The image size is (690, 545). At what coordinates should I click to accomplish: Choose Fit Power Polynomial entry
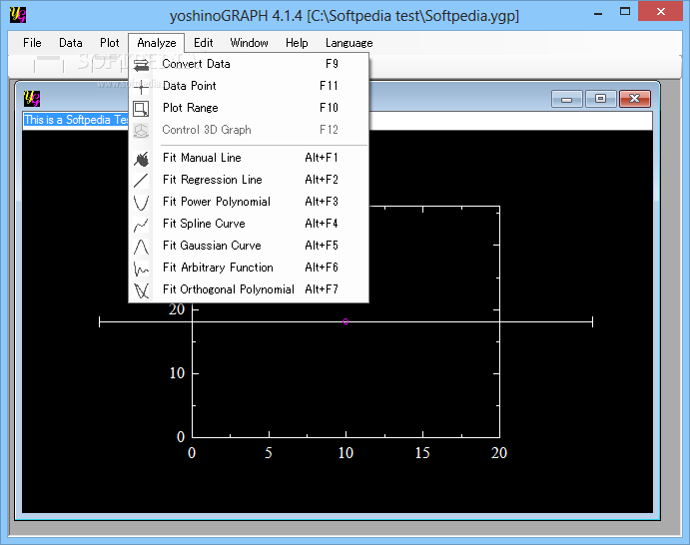point(249,202)
